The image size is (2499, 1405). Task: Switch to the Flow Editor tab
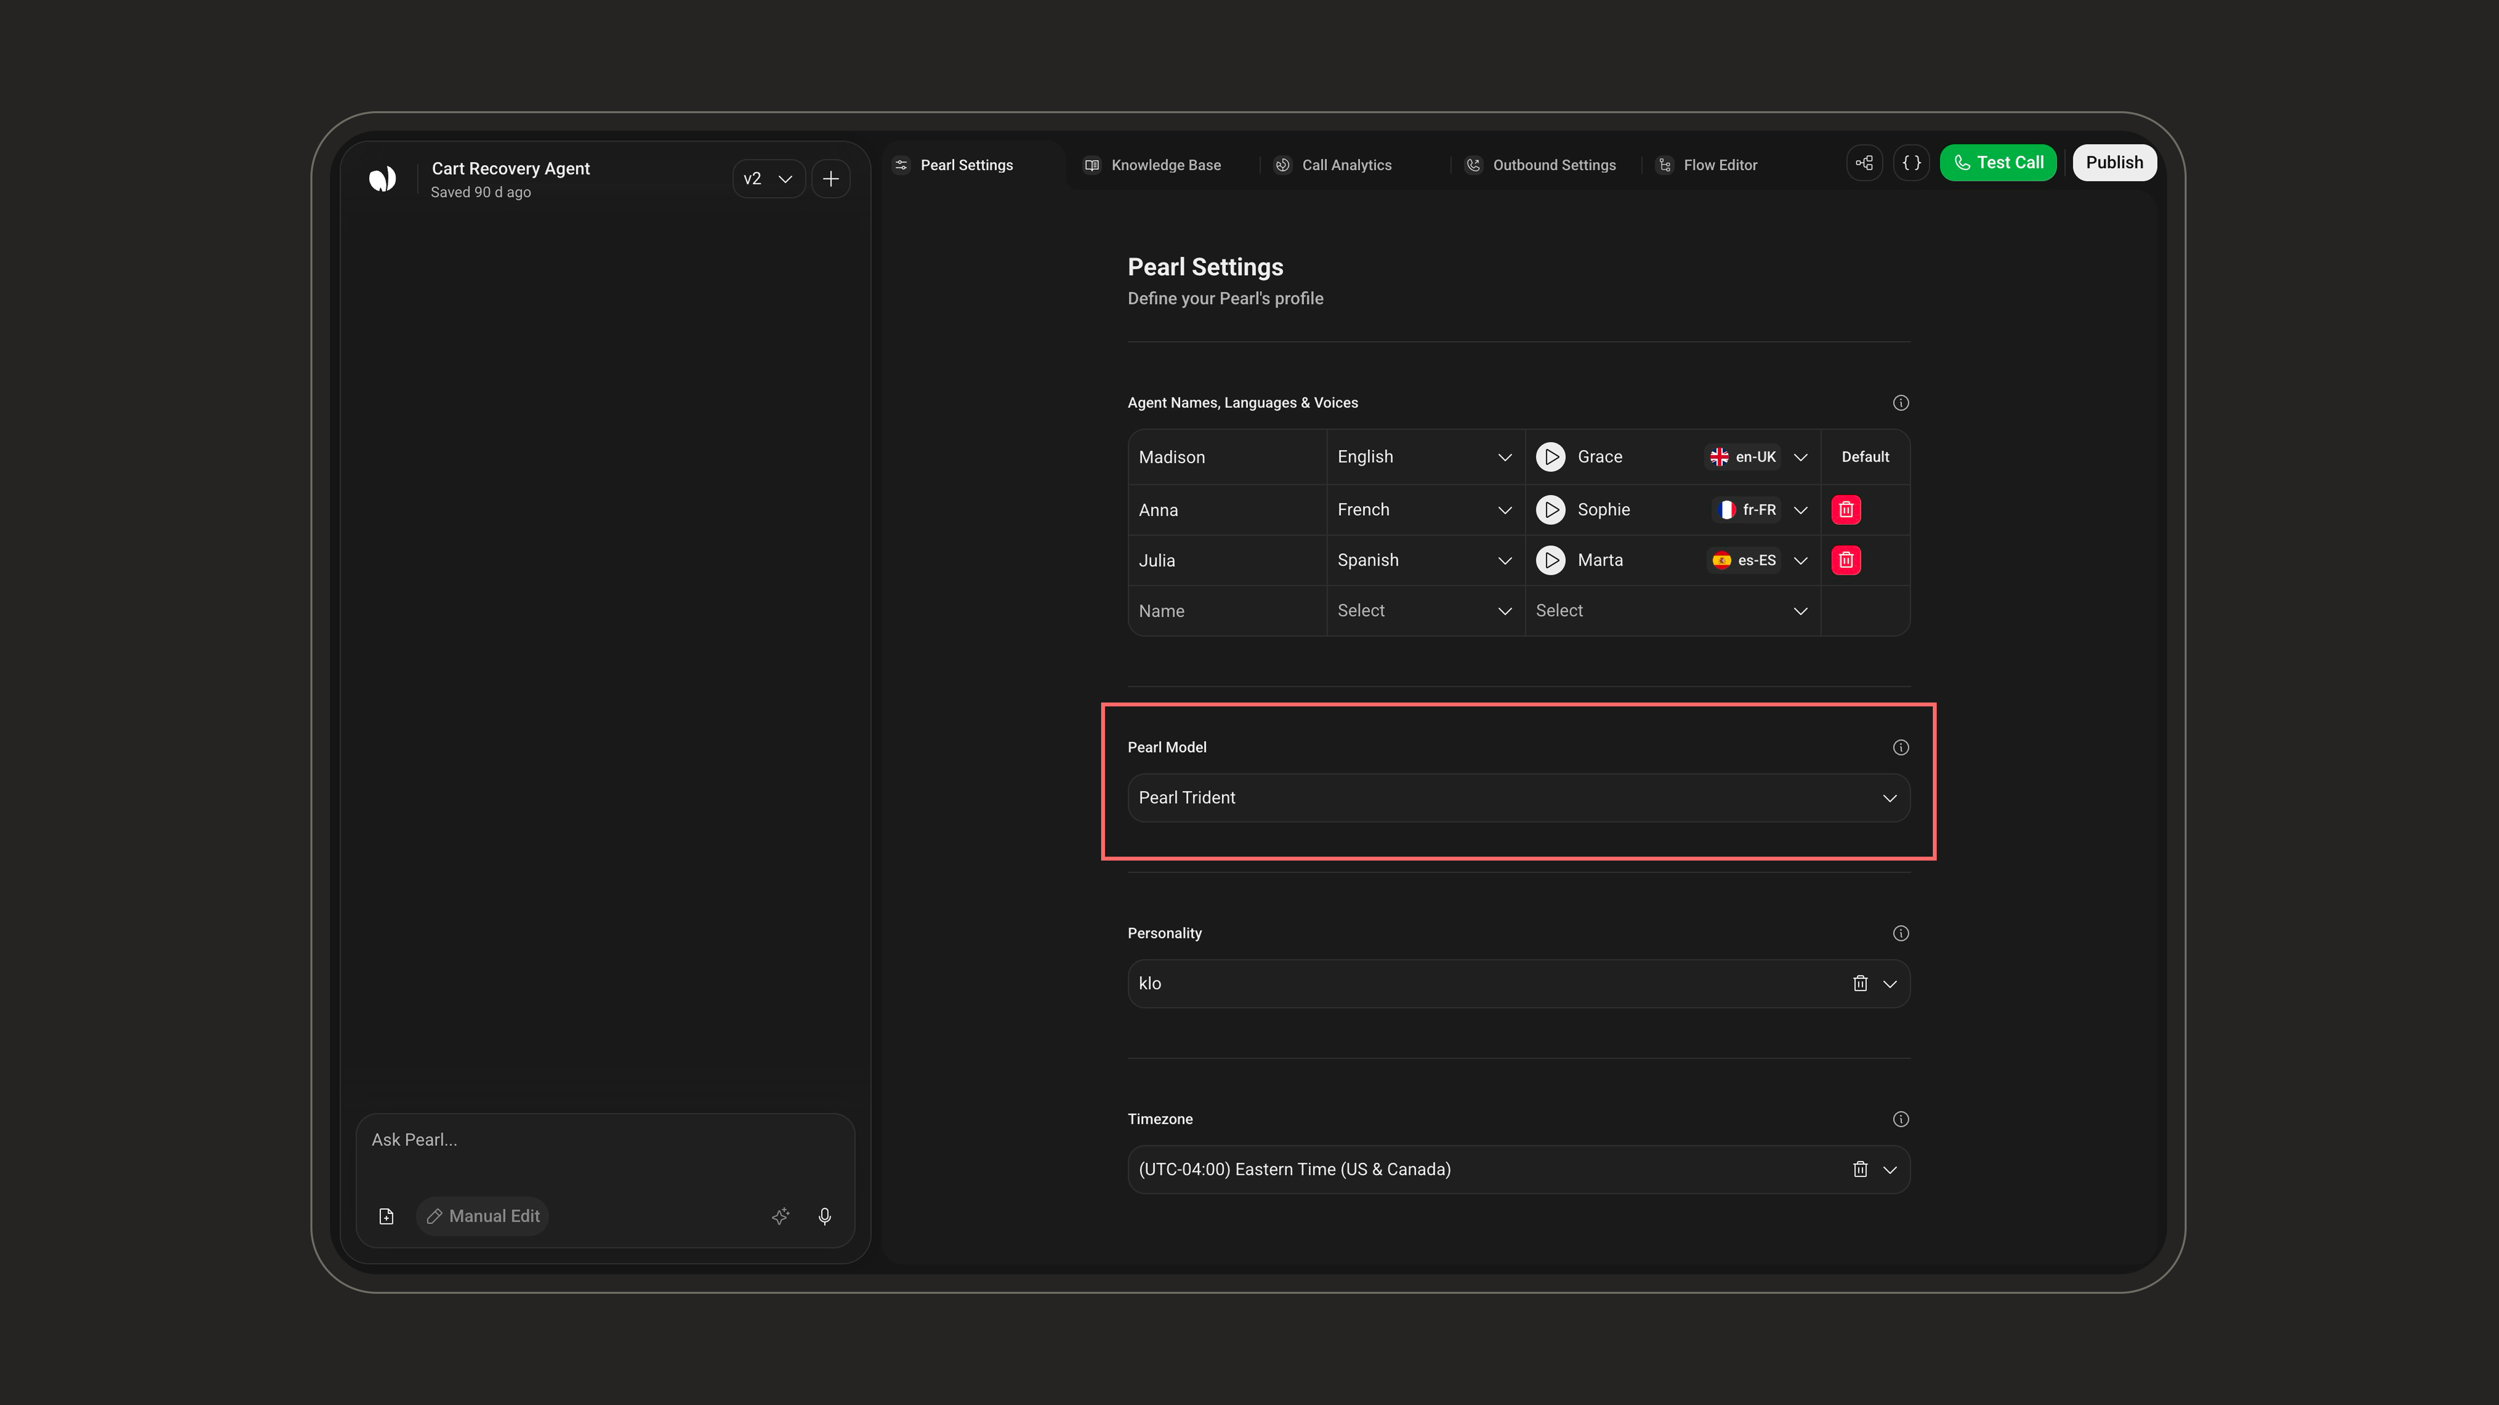coord(1707,165)
